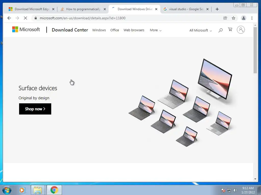This screenshot has width=261, height=195.
Task: Launch Windows Media Player from taskbar
Action: point(22,190)
